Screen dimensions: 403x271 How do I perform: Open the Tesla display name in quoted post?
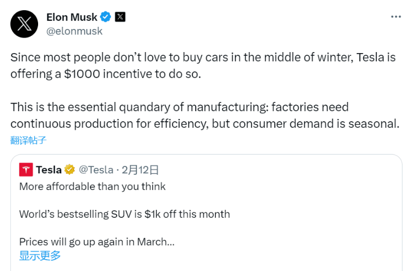tap(49, 170)
